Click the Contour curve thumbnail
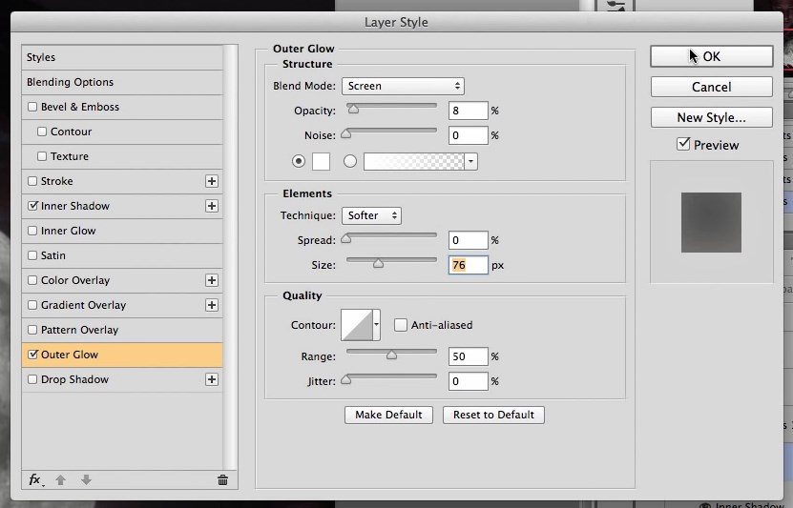Viewport: 793px width, 508px height. pos(358,325)
